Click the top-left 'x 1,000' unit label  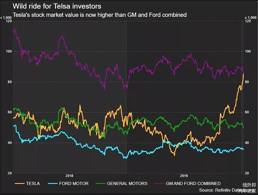pos(7,17)
